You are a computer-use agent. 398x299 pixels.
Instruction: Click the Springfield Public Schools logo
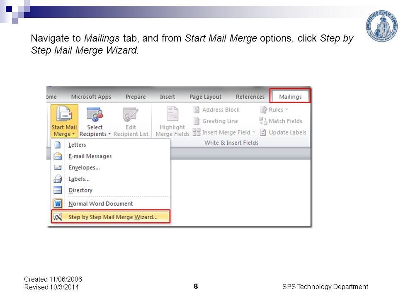click(x=381, y=26)
